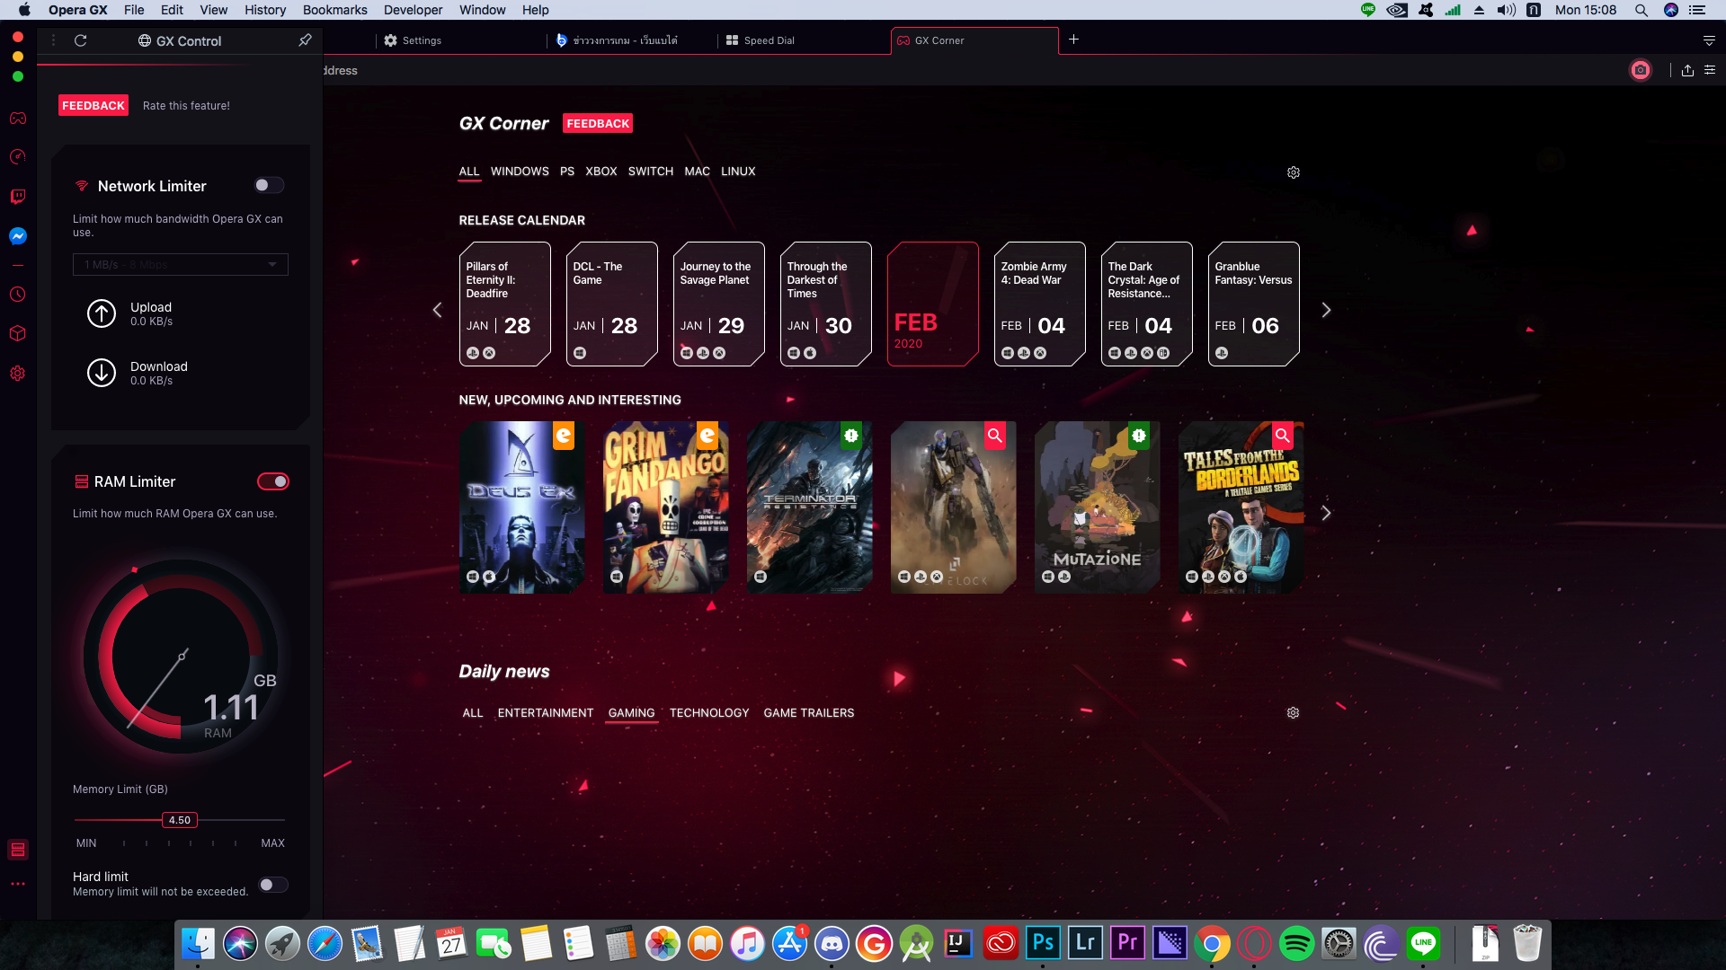Image resolution: width=1726 pixels, height=970 pixels.
Task: Open Spotify in the Dock
Action: pyautogui.click(x=1296, y=944)
